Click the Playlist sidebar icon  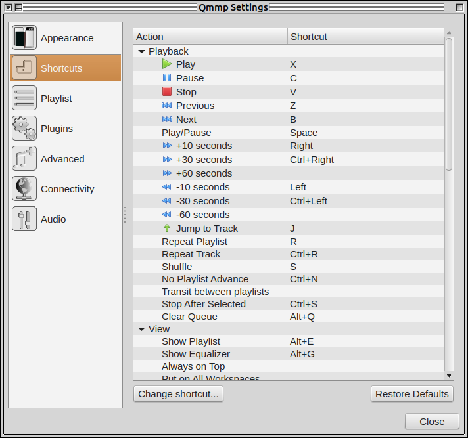(24, 98)
